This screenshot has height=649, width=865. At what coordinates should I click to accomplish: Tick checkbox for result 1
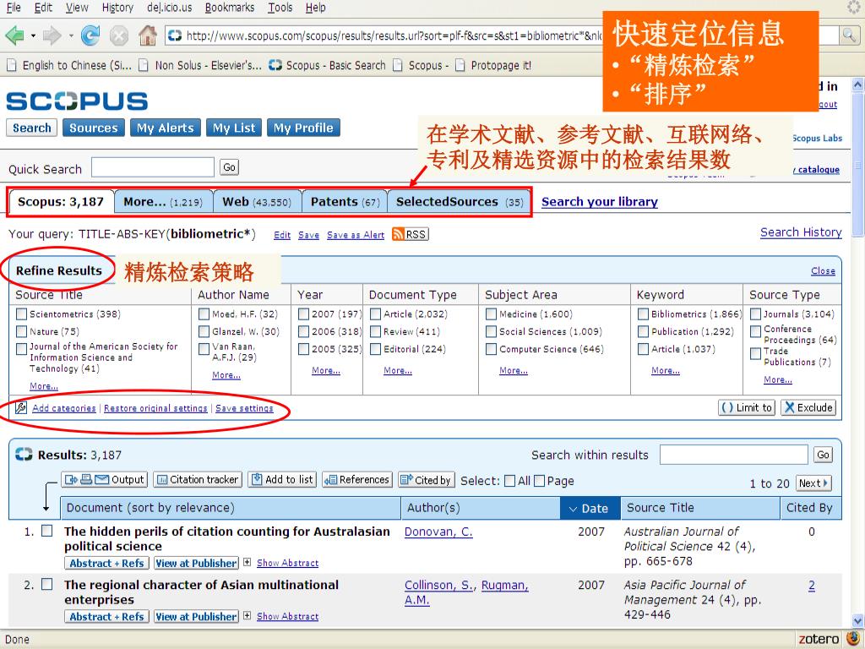coord(47,531)
